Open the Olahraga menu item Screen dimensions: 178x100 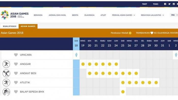point(89,15)
